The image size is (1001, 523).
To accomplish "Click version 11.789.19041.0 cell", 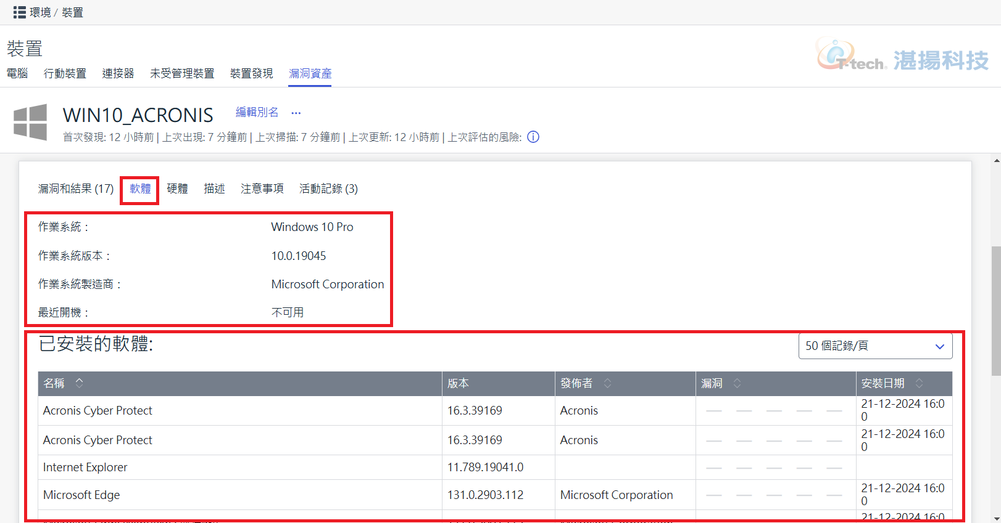I will click(x=485, y=468).
